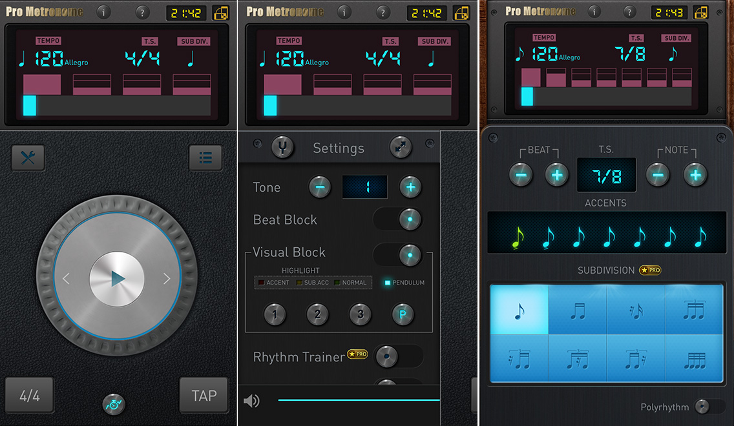Click the 2:43 timer display on right screen

click(669, 13)
